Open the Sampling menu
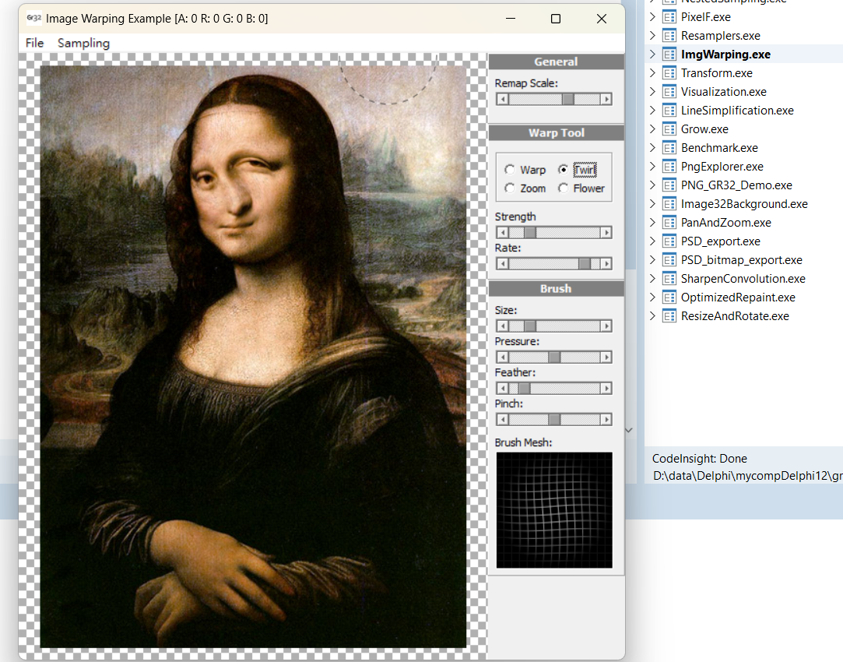 tap(83, 43)
